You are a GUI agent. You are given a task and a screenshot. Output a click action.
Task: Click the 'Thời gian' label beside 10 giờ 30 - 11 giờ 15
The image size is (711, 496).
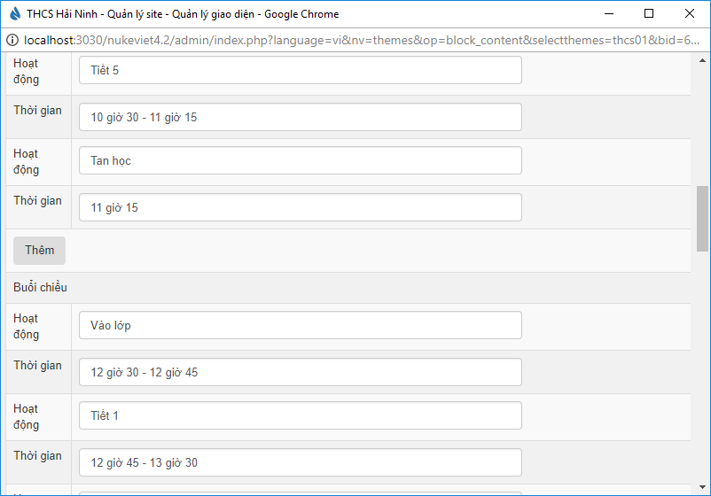[x=37, y=111]
